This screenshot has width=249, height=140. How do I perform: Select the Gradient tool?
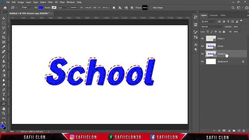(4, 75)
